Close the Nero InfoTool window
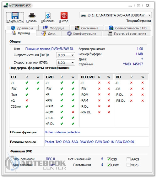The width and height of the screenshot is (157, 178). [148, 6]
